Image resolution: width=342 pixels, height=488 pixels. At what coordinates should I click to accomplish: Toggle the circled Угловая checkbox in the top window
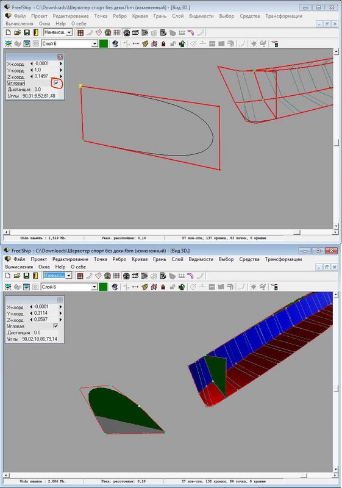tap(56, 83)
